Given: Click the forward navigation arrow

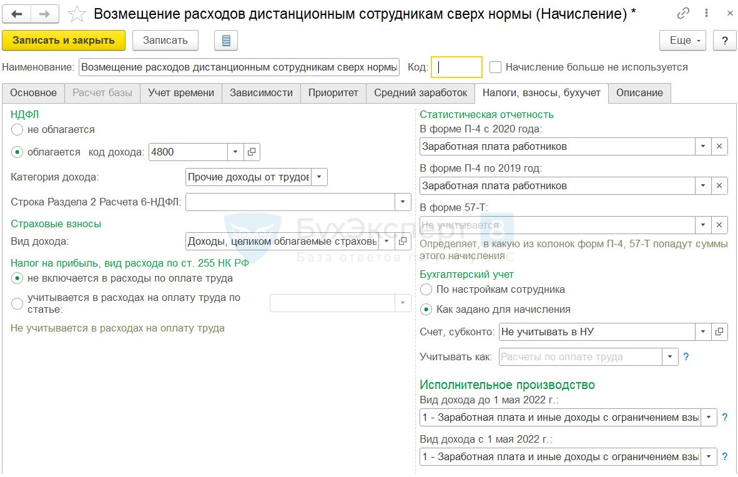Looking at the screenshot, I should click(45, 14).
